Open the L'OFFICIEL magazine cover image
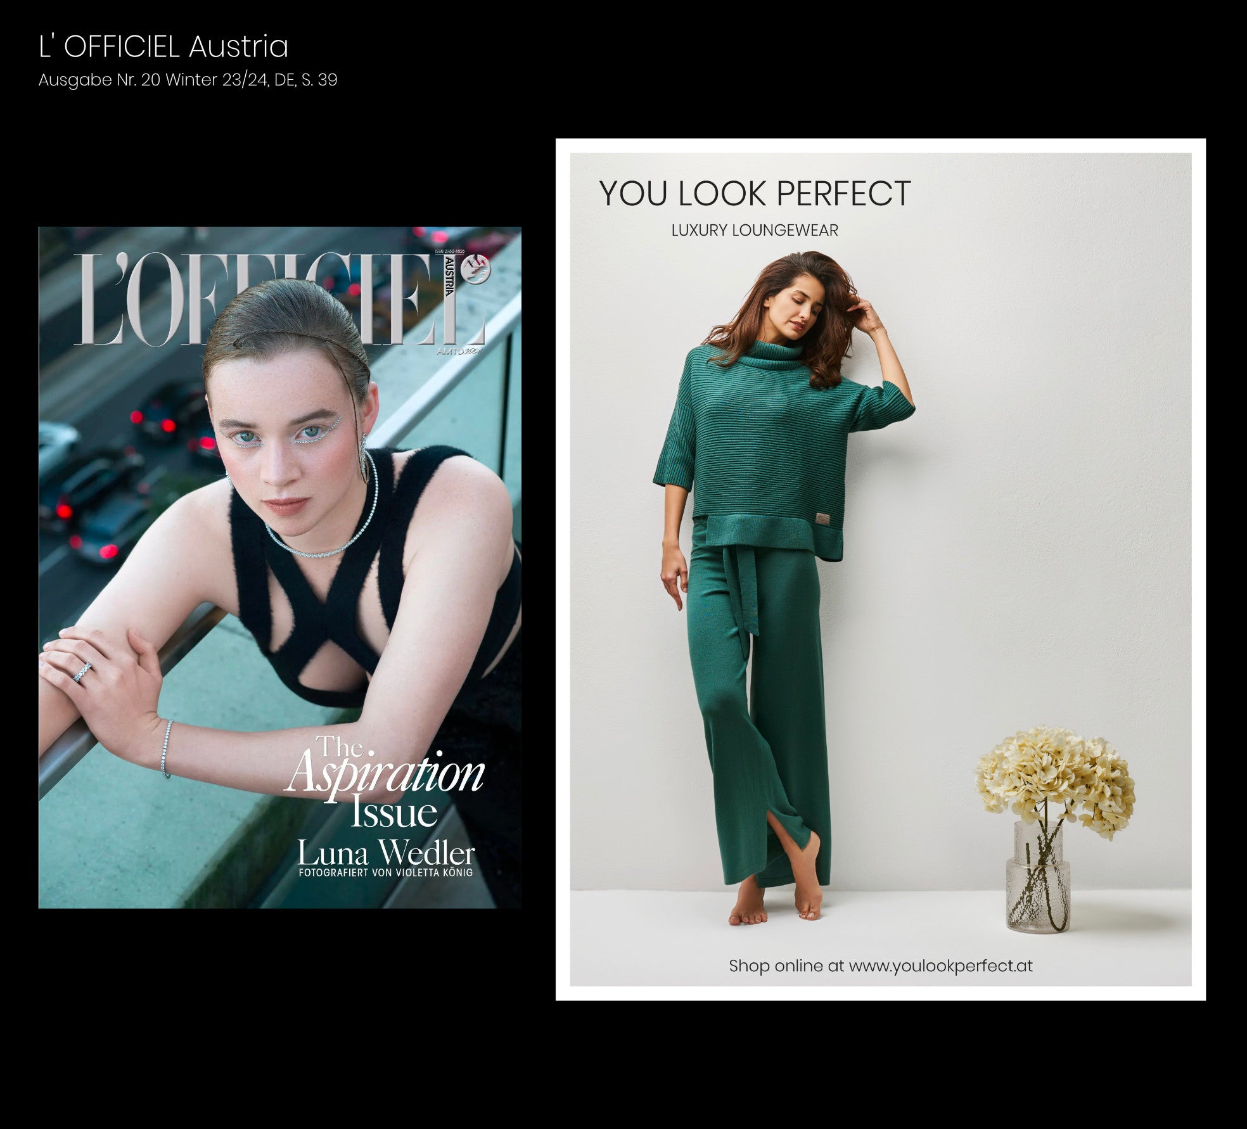This screenshot has width=1247, height=1129. click(280, 567)
